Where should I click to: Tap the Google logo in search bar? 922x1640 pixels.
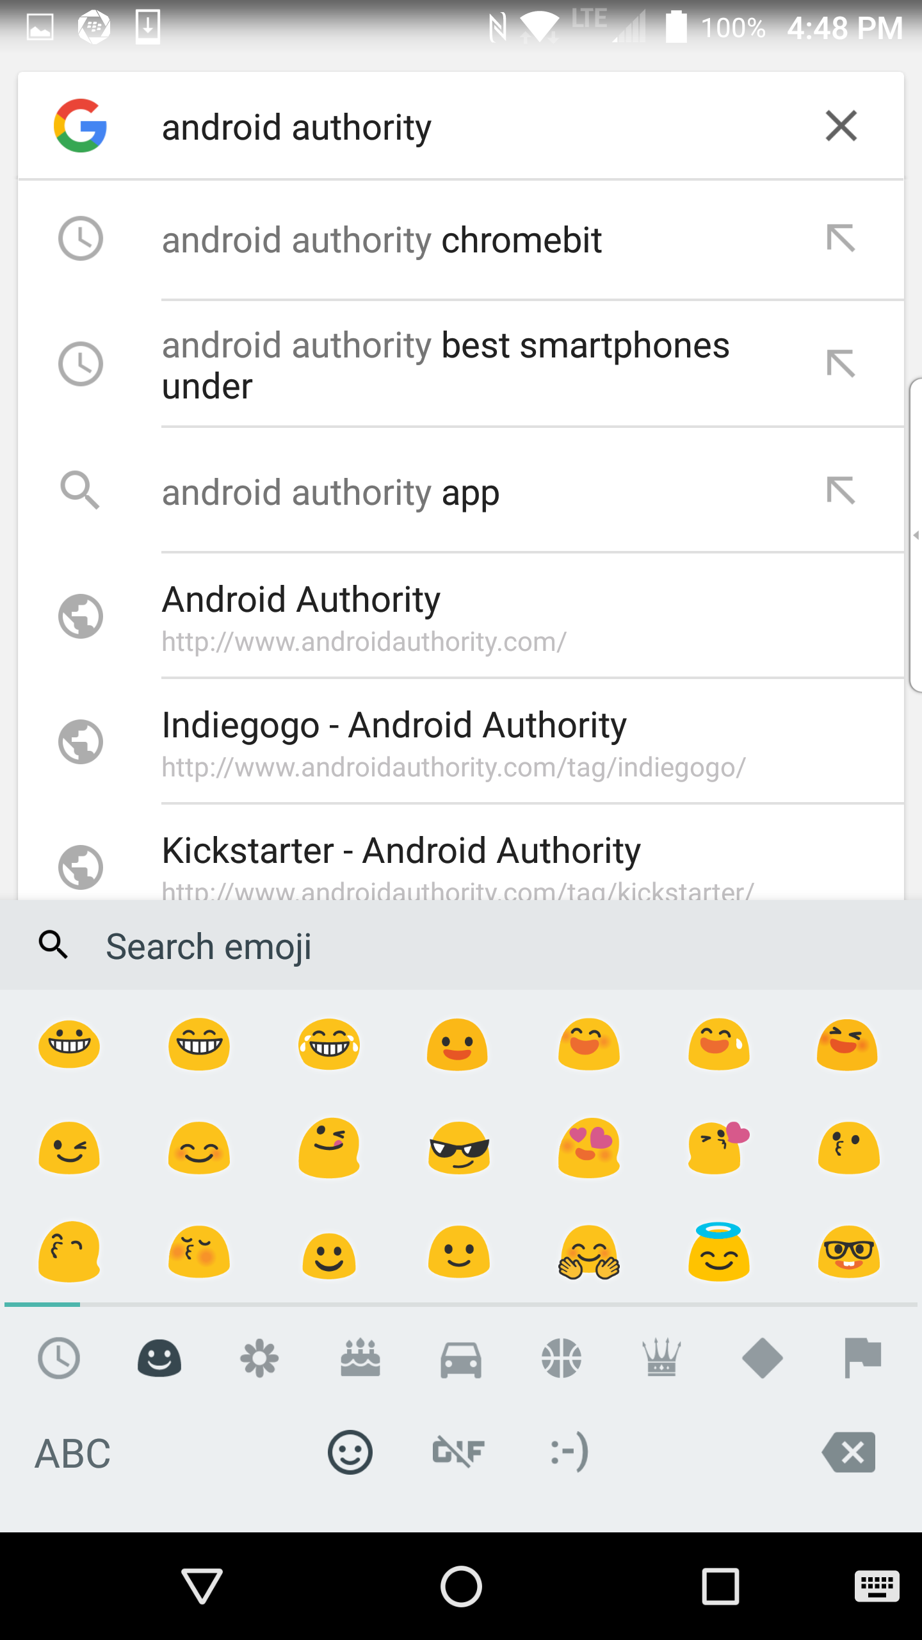[x=80, y=126]
